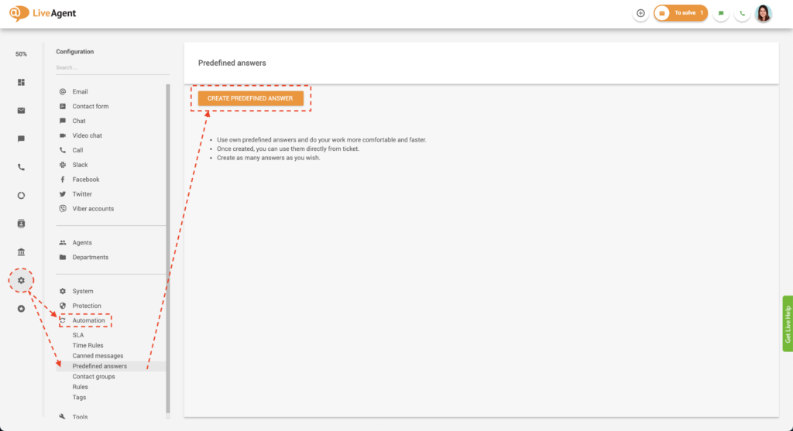793x431 pixels.
Task: Click the plus icon in top bar
Action: click(x=640, y=13)
